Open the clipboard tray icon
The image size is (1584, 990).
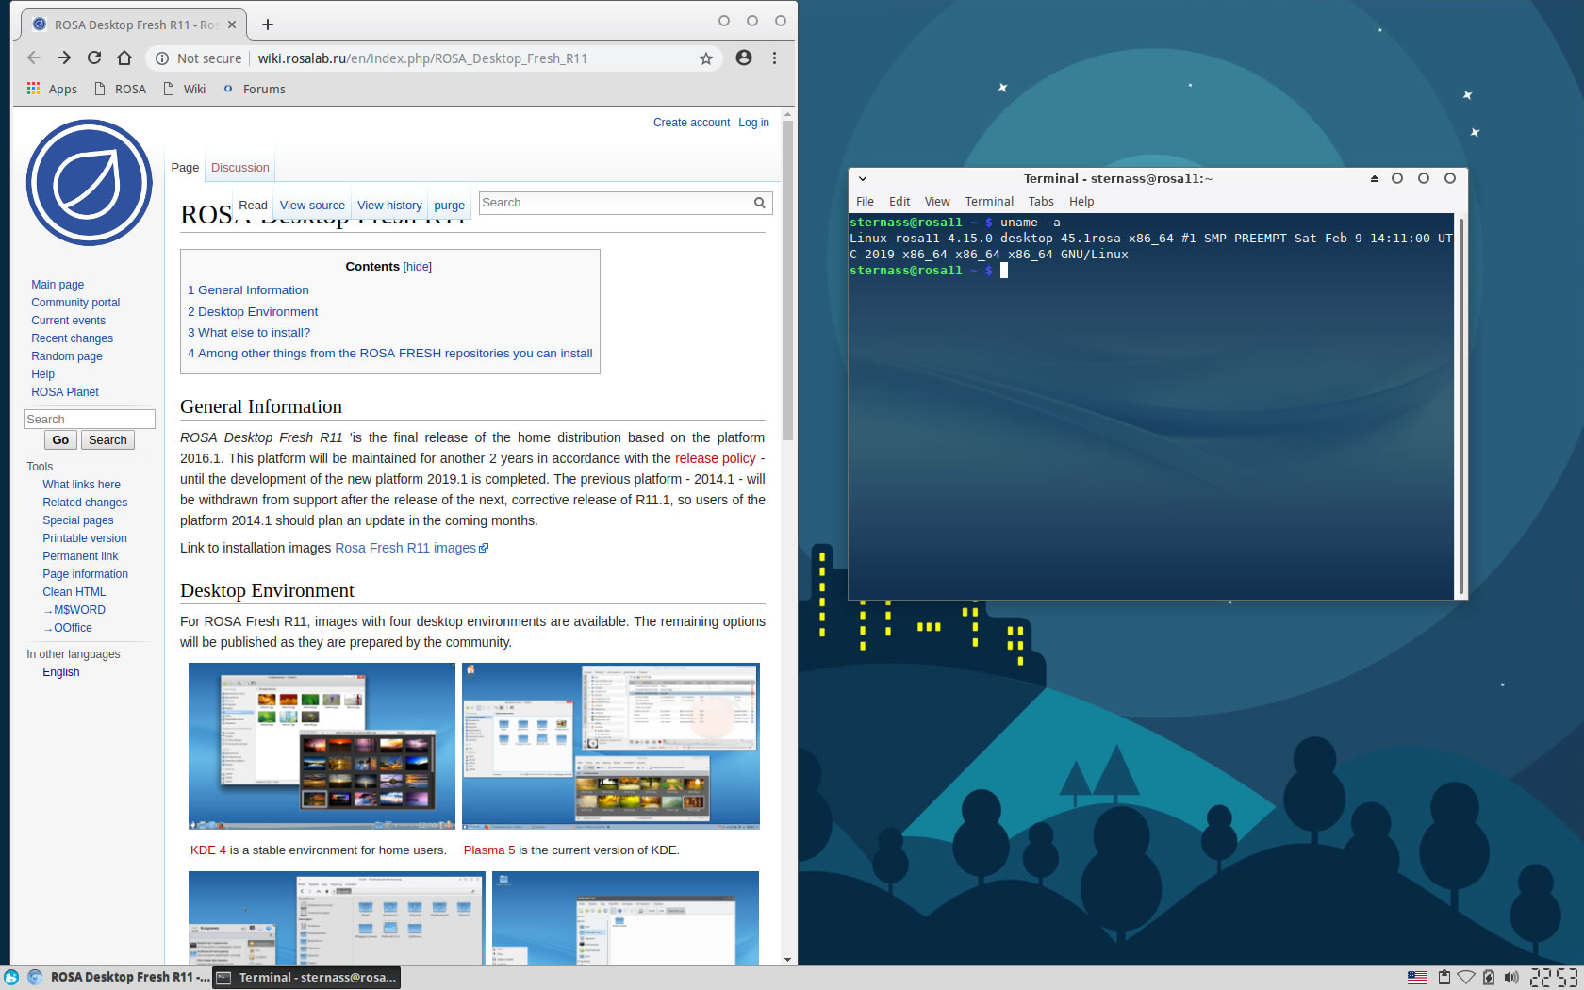tap(1444, 978)
